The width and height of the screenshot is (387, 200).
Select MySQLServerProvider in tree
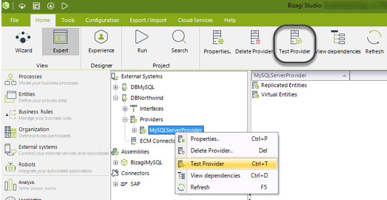[x=176, y=130]
